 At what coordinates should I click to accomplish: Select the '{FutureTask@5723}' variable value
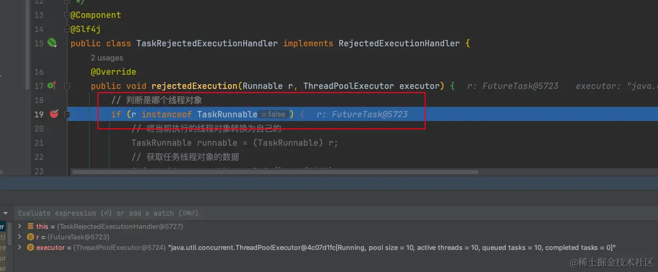coord(78,237)
